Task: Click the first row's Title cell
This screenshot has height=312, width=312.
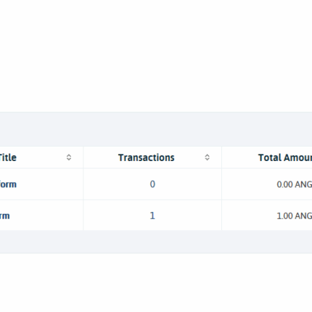Action: pyautogui.click(x=41, y=184)
